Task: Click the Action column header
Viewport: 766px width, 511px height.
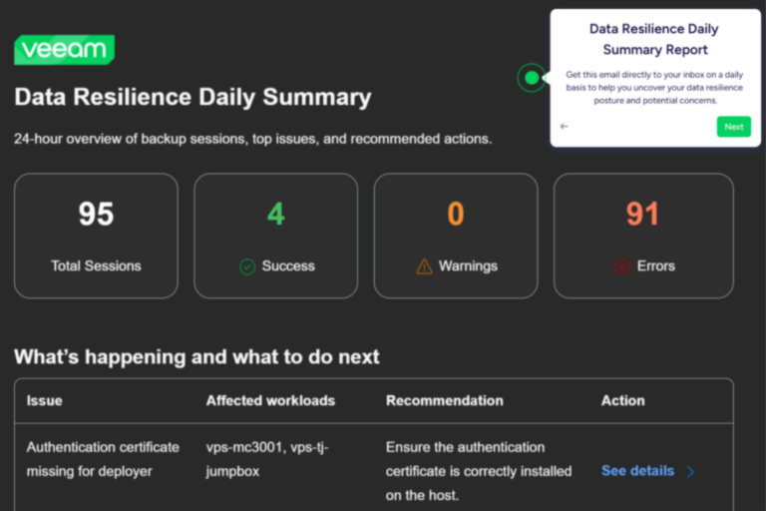Action: 622,400
